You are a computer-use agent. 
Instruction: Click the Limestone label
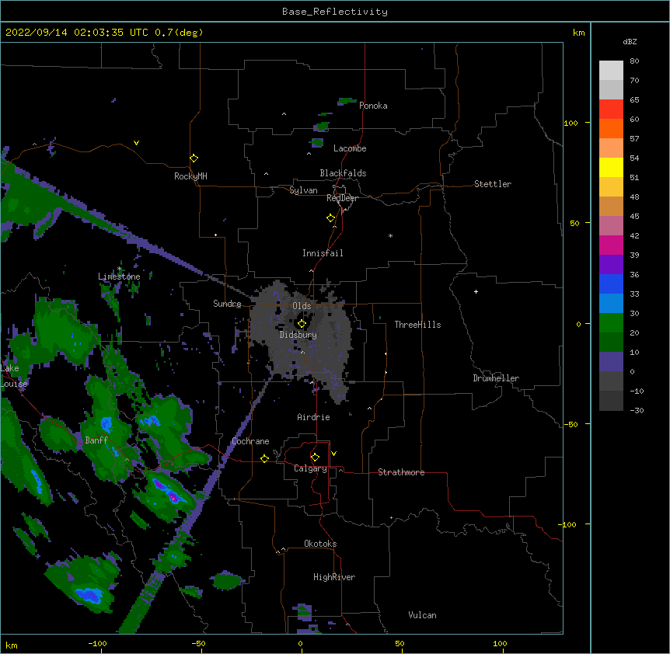point(119,277)
